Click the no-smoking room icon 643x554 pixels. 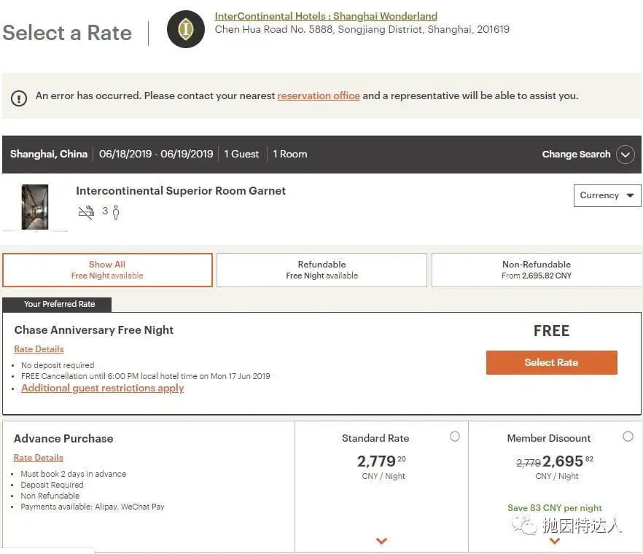86,212
